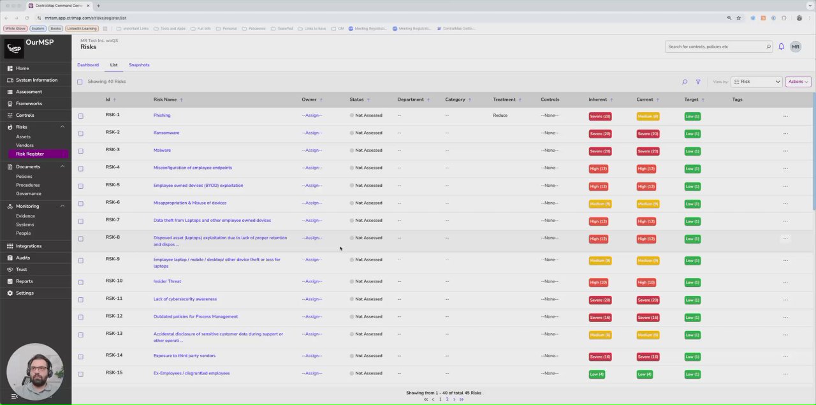Image resolution: width=816 pixels, height=405 pixels.
Task: Assign owner for Phishing risk
Action: tap(312, 115)
